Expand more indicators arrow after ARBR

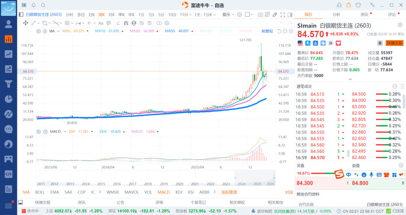click(x=215, y=192)
